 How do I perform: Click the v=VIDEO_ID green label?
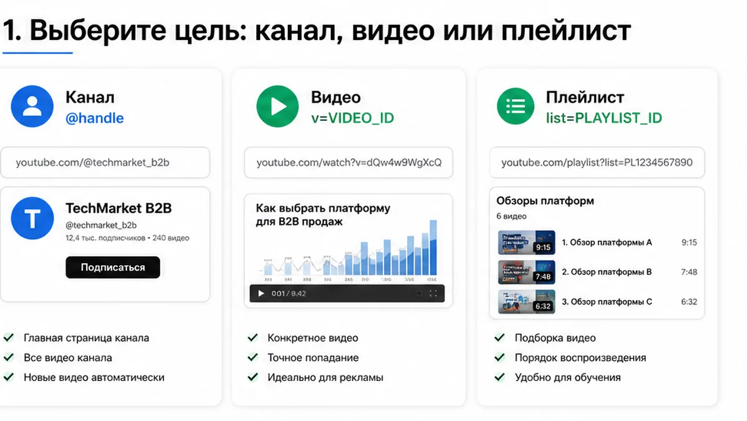pyautogui.click(x=352, y=118)
